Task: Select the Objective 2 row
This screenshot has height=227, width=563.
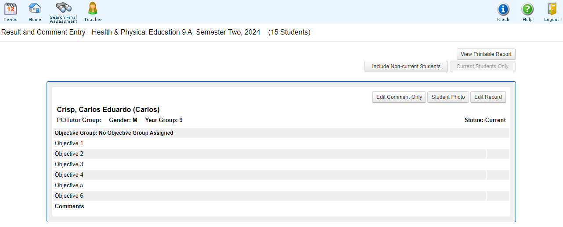Action: pos(69,154)
